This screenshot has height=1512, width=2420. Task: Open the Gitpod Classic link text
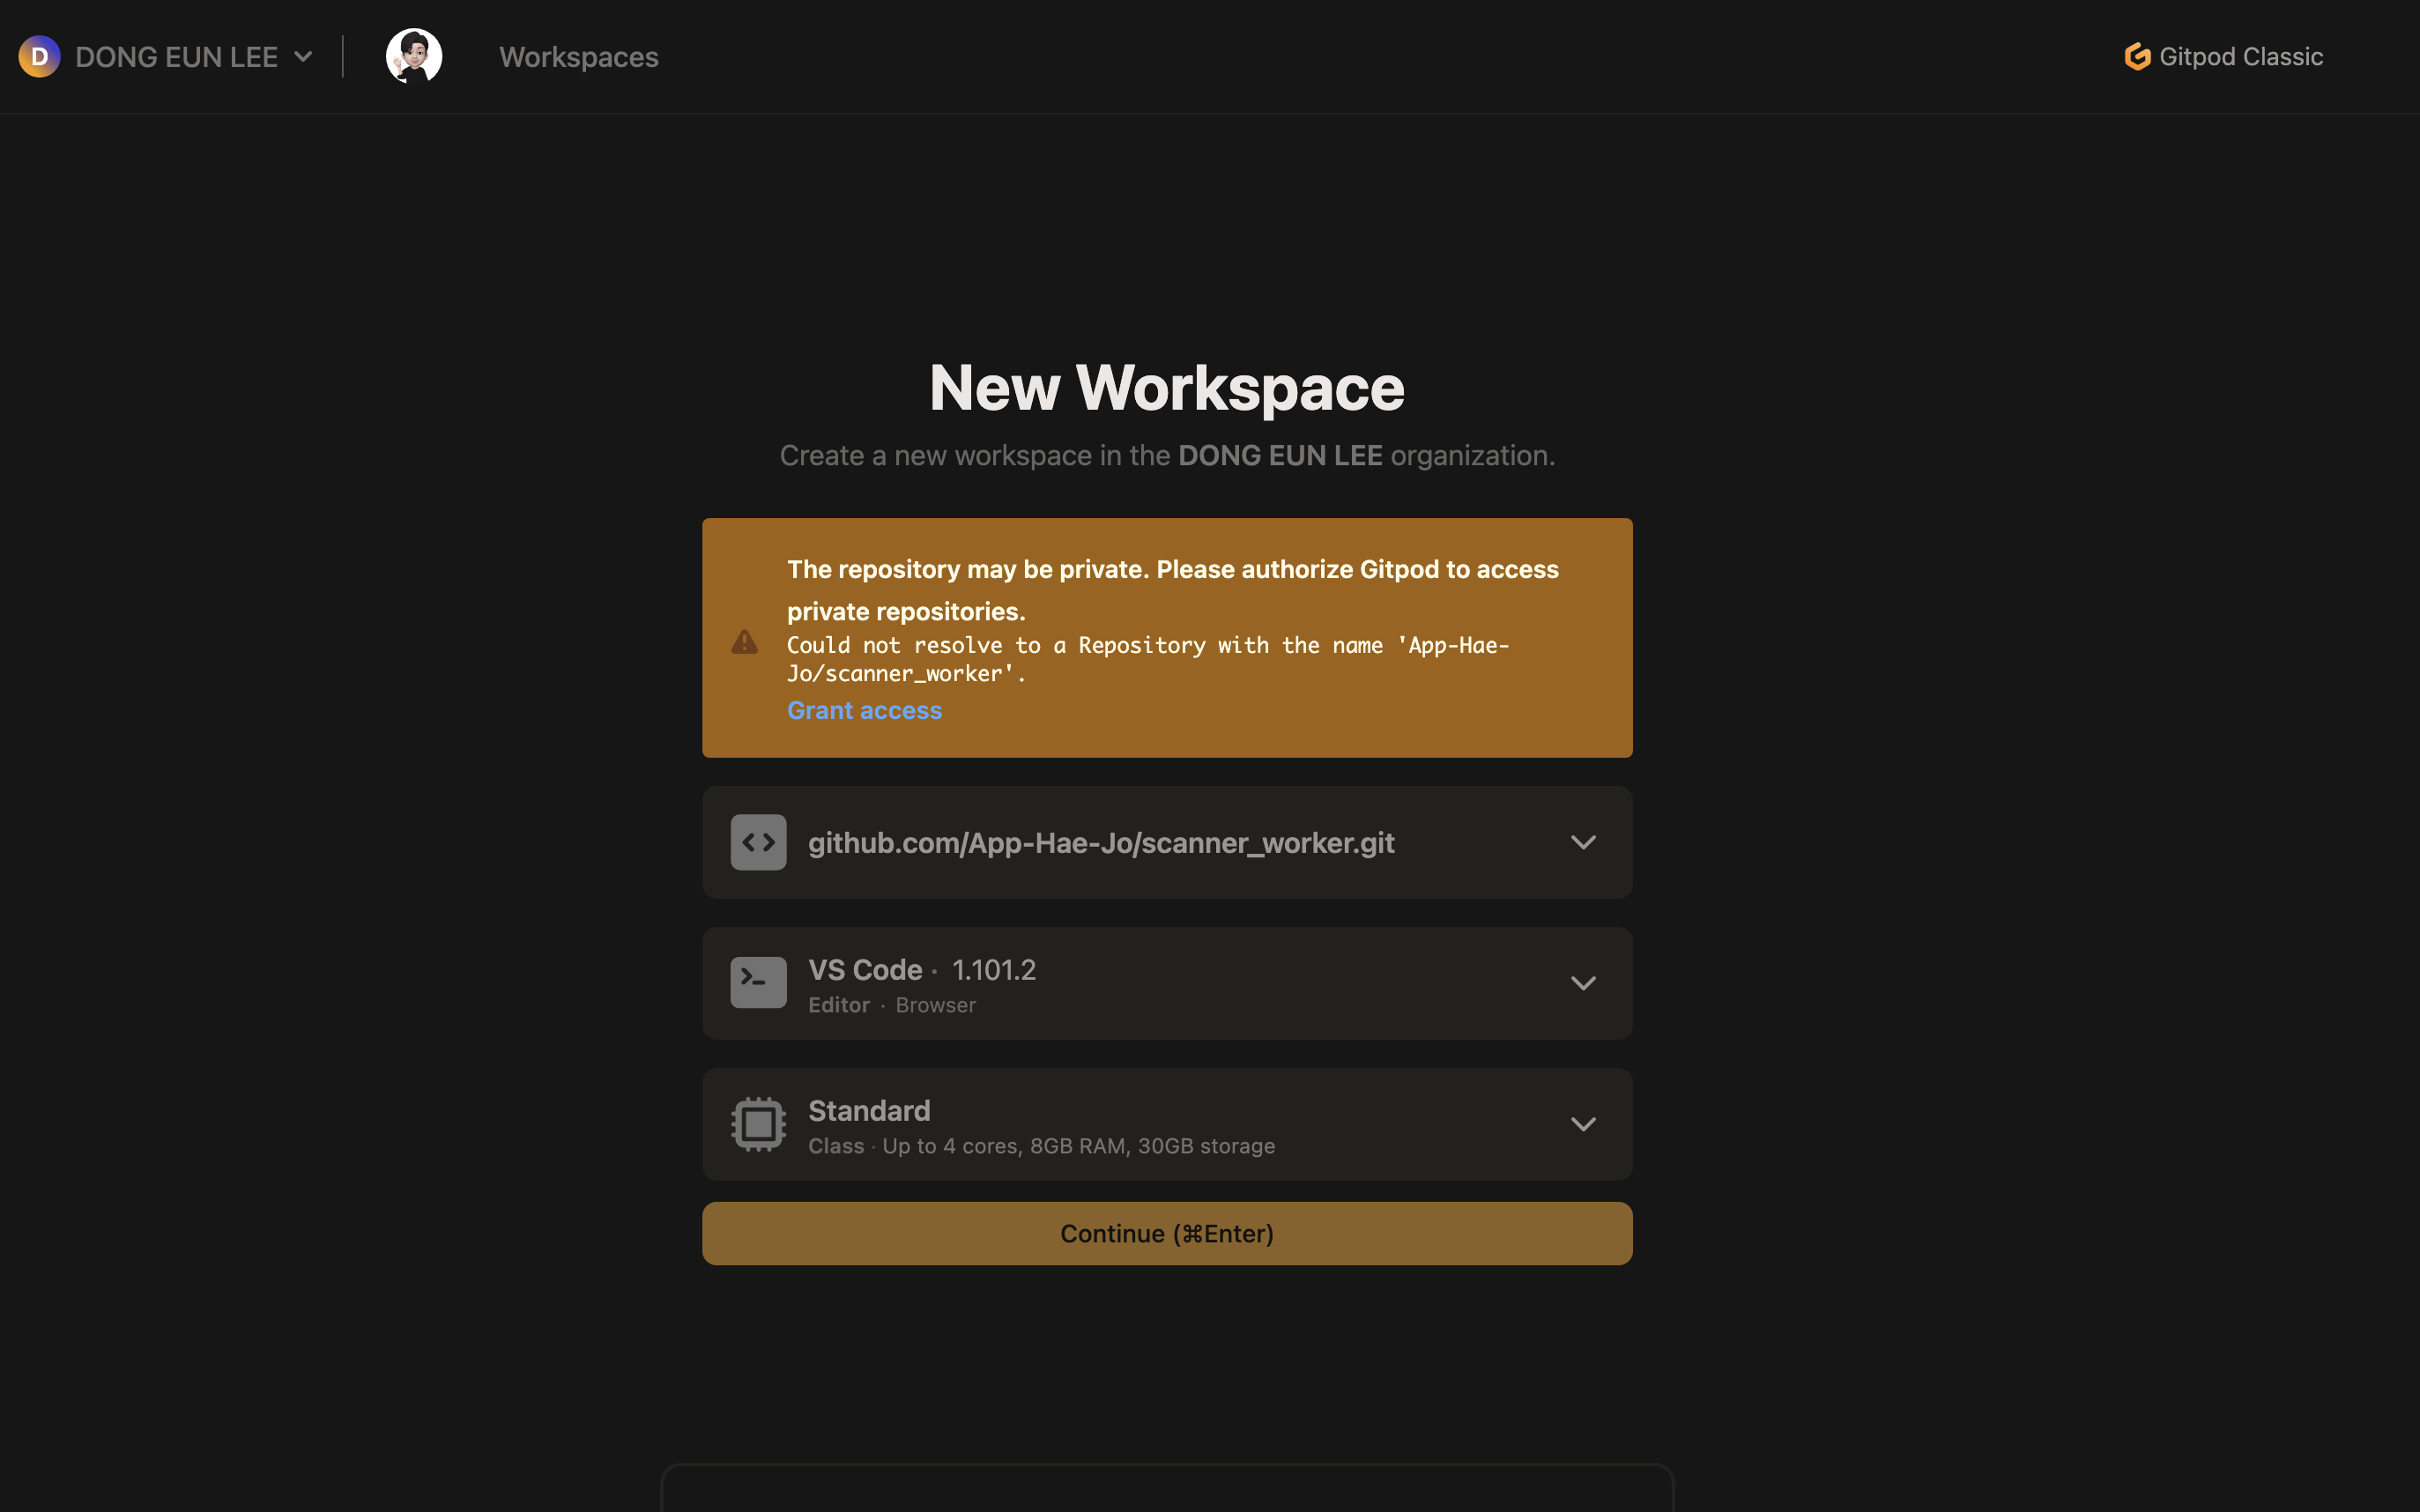2240,57
